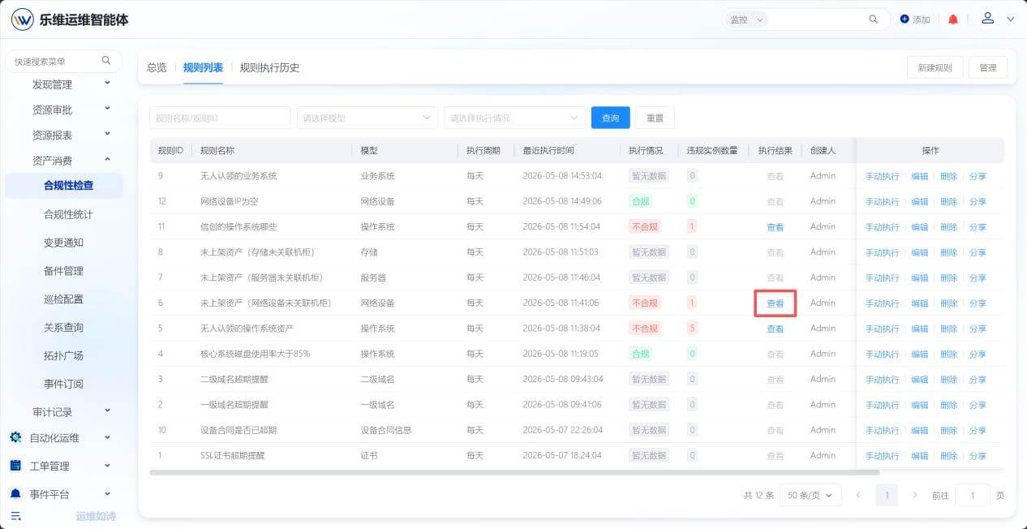Open the 50 条/页 page size dropdown
The width and height of the screenshot is (1027, 529).
(x=810, y=495)
